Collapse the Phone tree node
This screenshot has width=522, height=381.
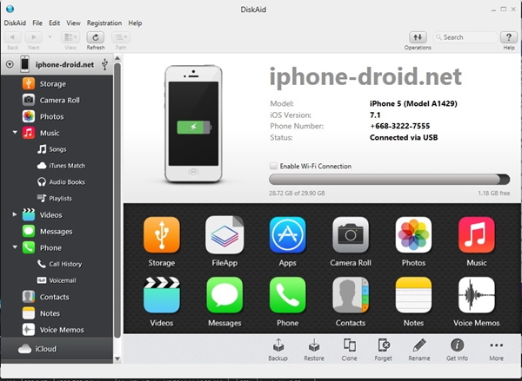(x=15, y=247)
